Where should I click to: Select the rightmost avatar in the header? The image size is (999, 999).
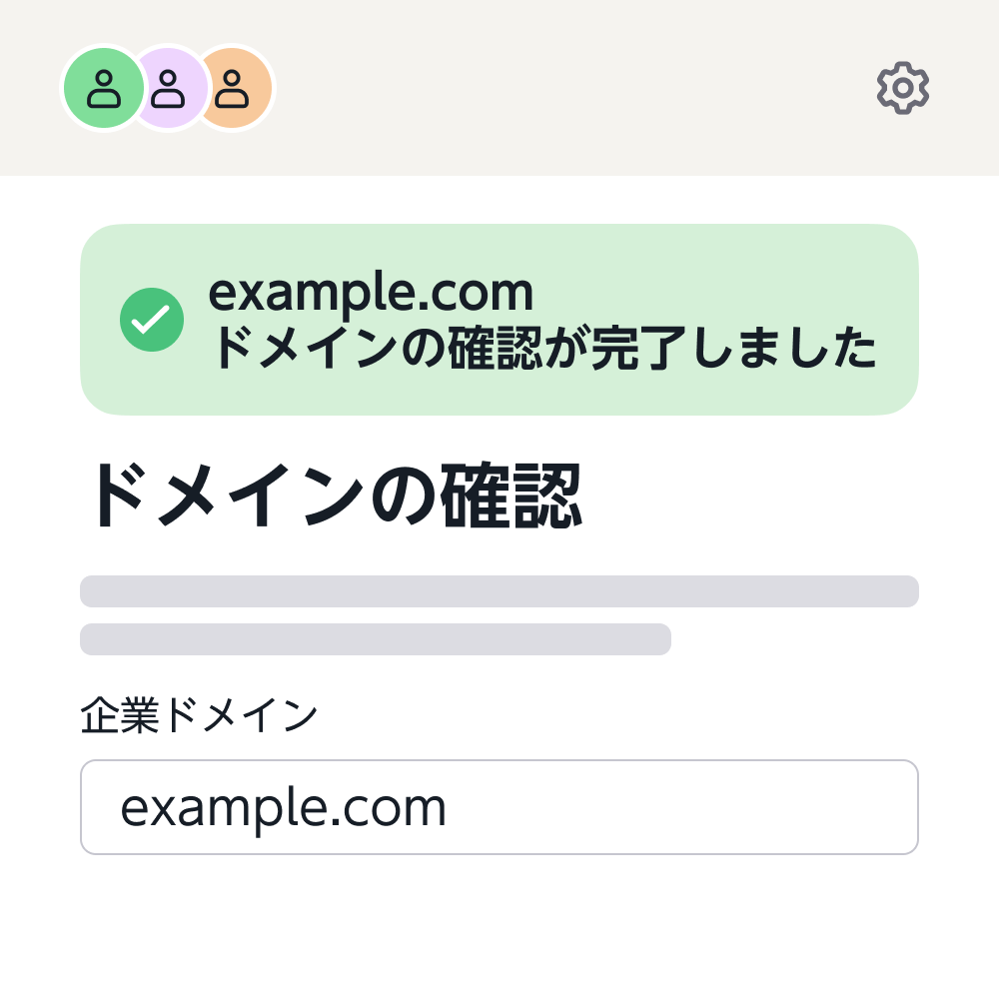[234, 88]
